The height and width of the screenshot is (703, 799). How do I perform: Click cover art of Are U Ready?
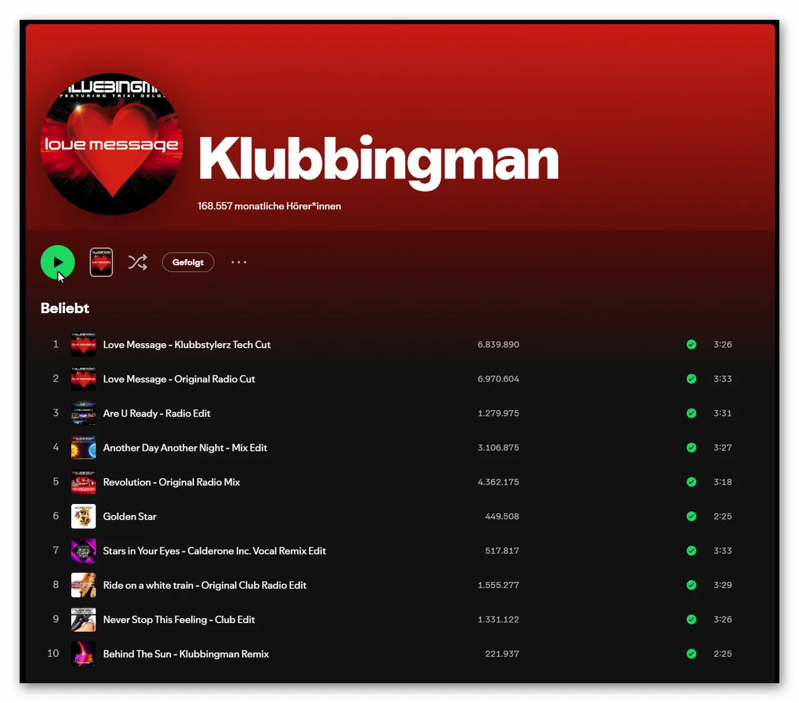[x=83, y=413]
